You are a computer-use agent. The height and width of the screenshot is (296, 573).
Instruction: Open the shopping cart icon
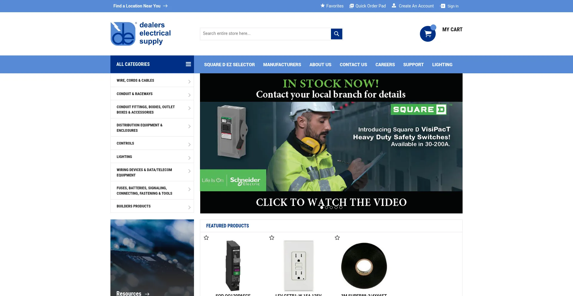coord(428,34)
